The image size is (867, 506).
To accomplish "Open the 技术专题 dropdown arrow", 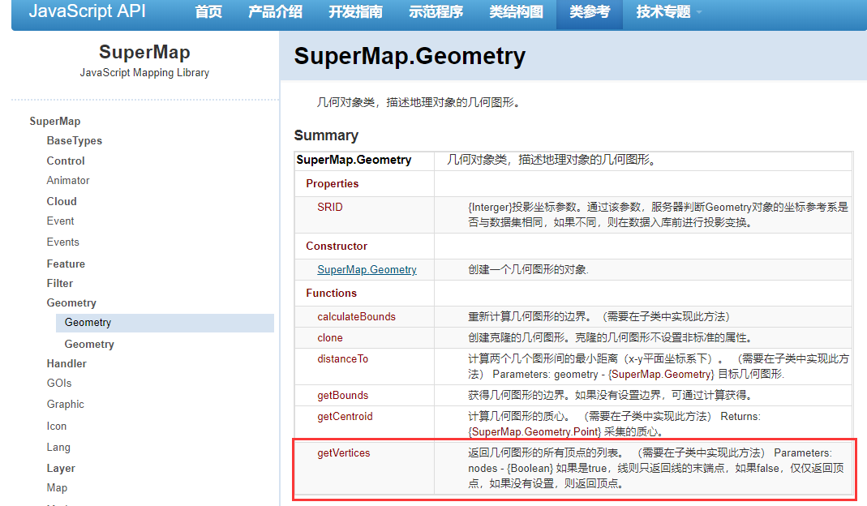I will pyautogui.click(x=699, y=11).
